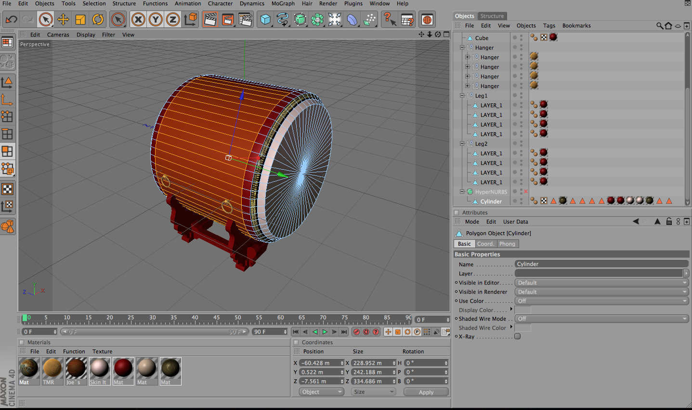Open the MoGraph menu

coord(283,3)
